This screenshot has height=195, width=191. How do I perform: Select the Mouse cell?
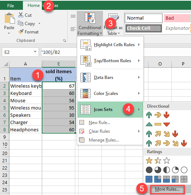(x=25, y=100)
